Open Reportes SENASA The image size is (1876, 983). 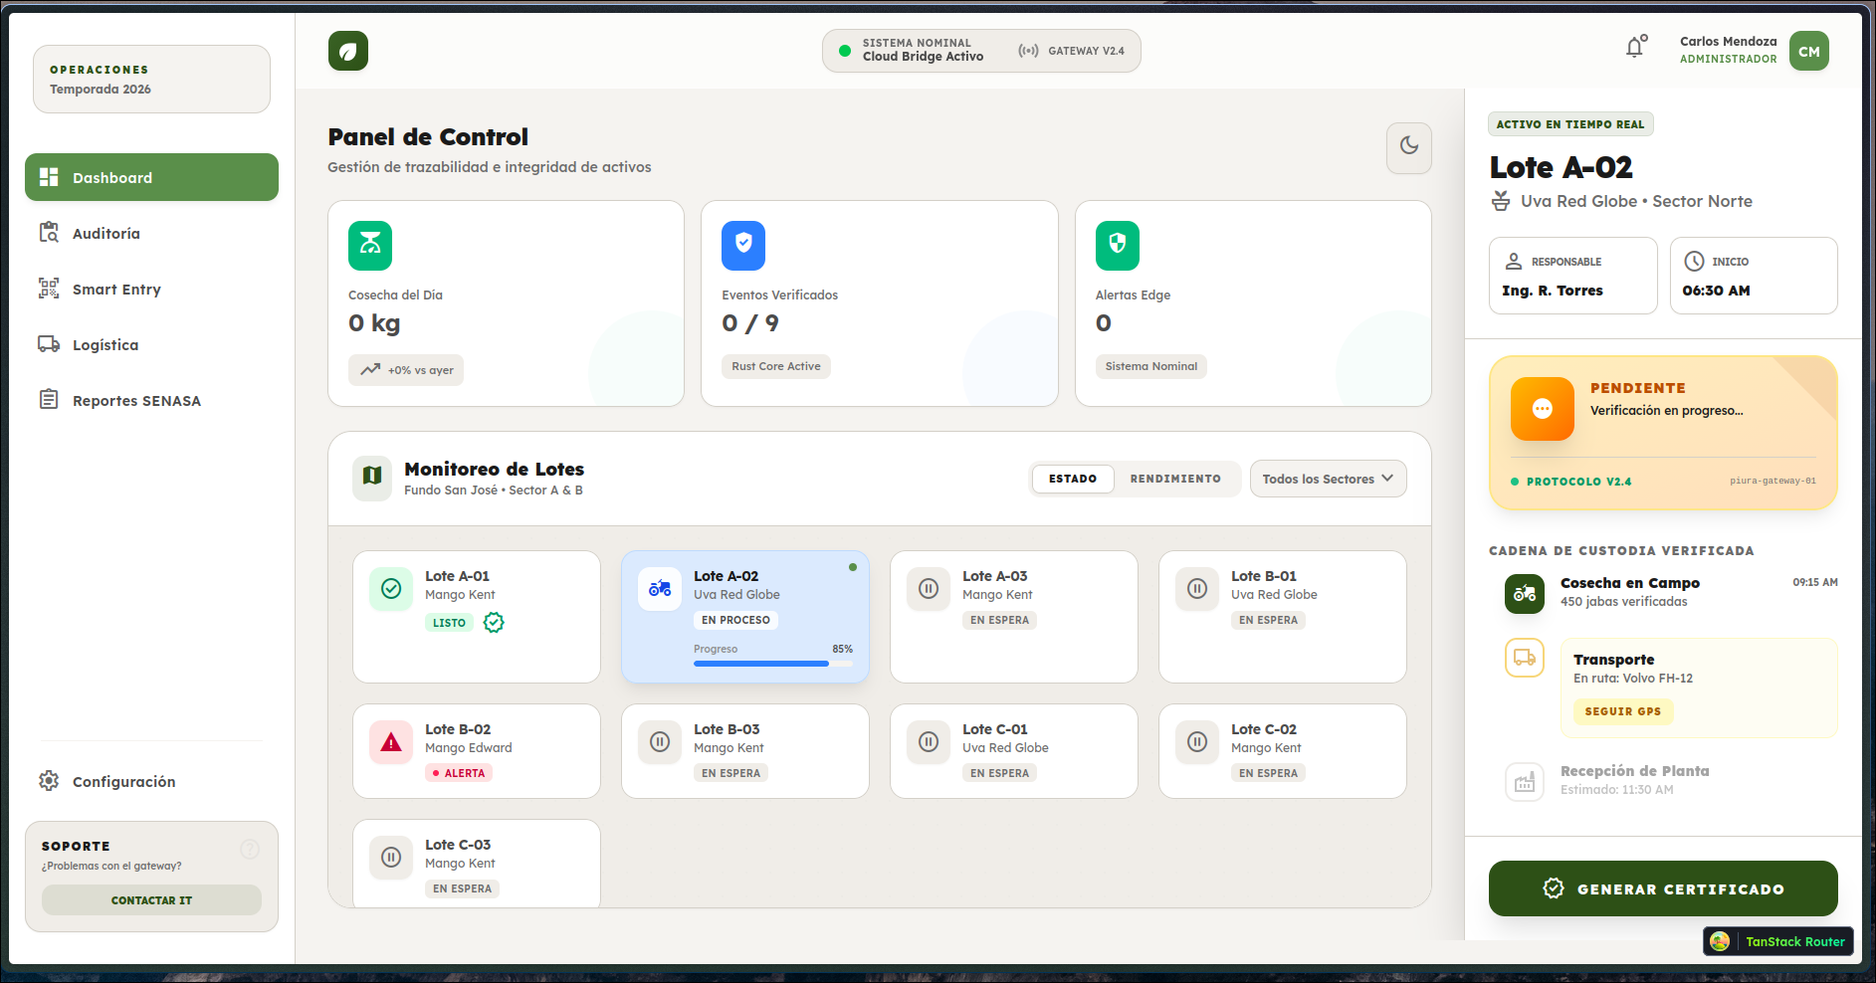[151, 400]
